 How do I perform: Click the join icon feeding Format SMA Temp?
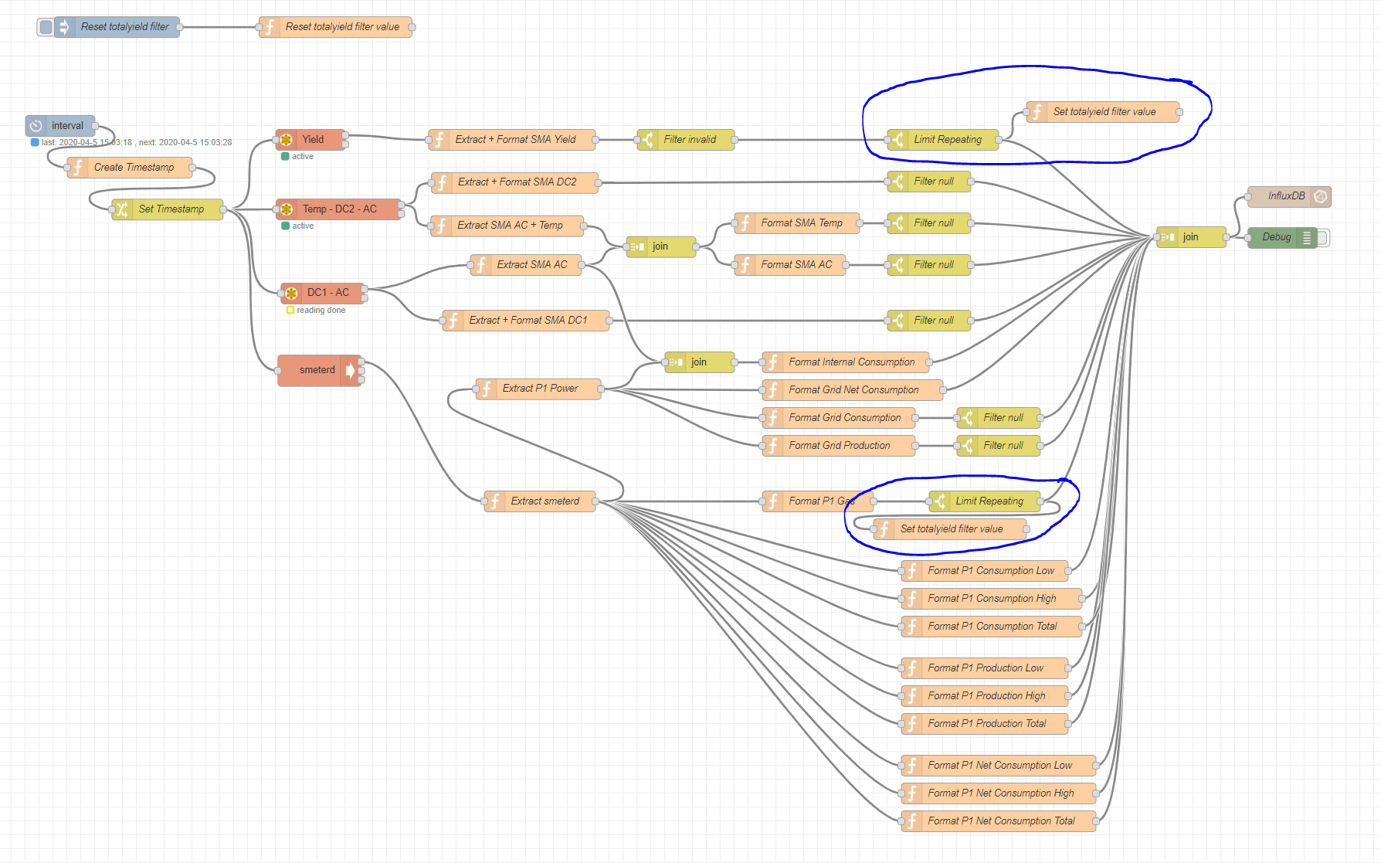tap(636, 246)
